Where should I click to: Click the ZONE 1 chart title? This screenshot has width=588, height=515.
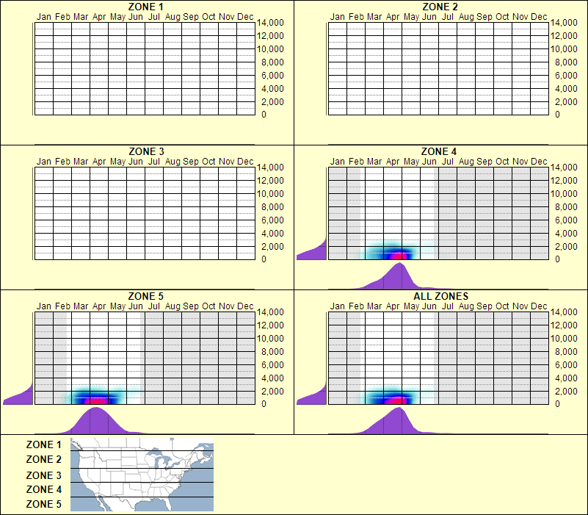(144, 7)
